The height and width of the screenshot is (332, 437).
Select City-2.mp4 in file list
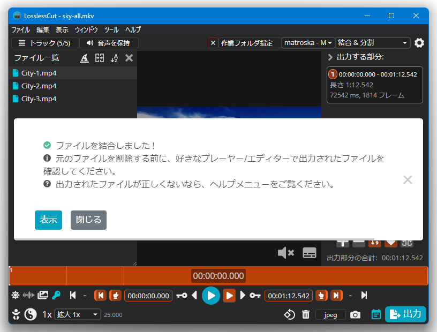[73, 86]
